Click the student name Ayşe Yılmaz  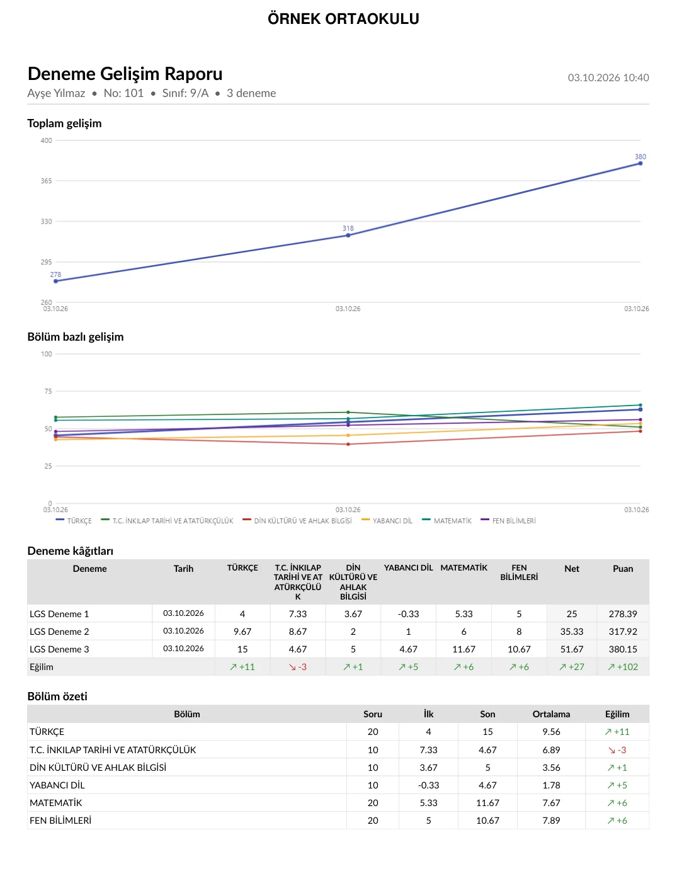coord(56,93)
